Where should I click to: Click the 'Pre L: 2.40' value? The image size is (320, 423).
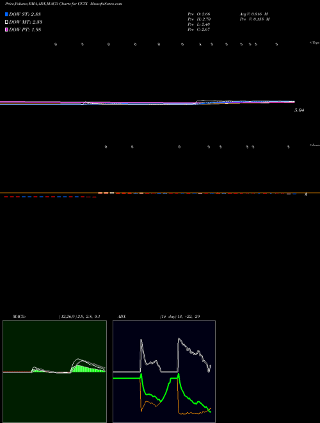click(199, 24)
